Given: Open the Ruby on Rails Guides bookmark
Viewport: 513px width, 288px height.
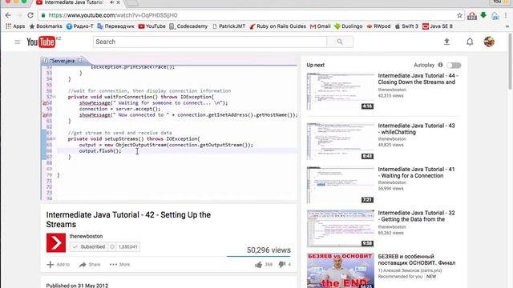Looking at the screenshot, I should point(278,26).
